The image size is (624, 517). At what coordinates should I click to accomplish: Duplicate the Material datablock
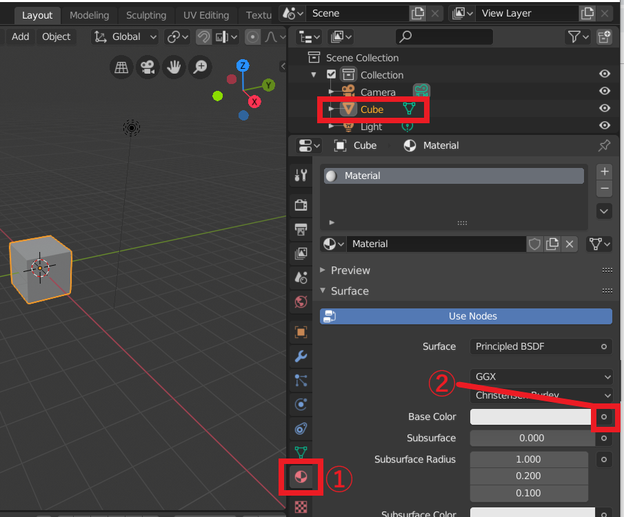click(552, 244)
